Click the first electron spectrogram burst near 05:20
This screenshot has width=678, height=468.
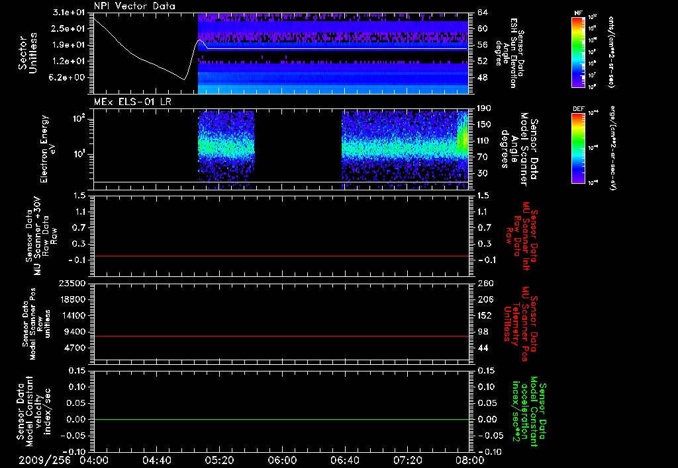[x=226, y=149]
